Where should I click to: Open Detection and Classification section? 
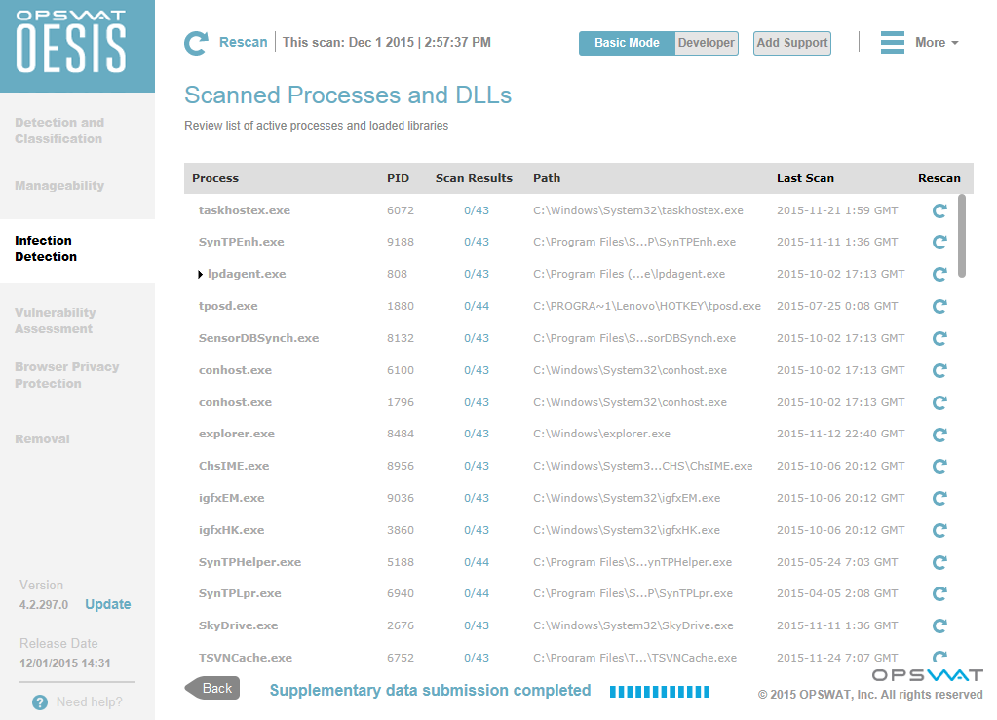tap(59, 131)
